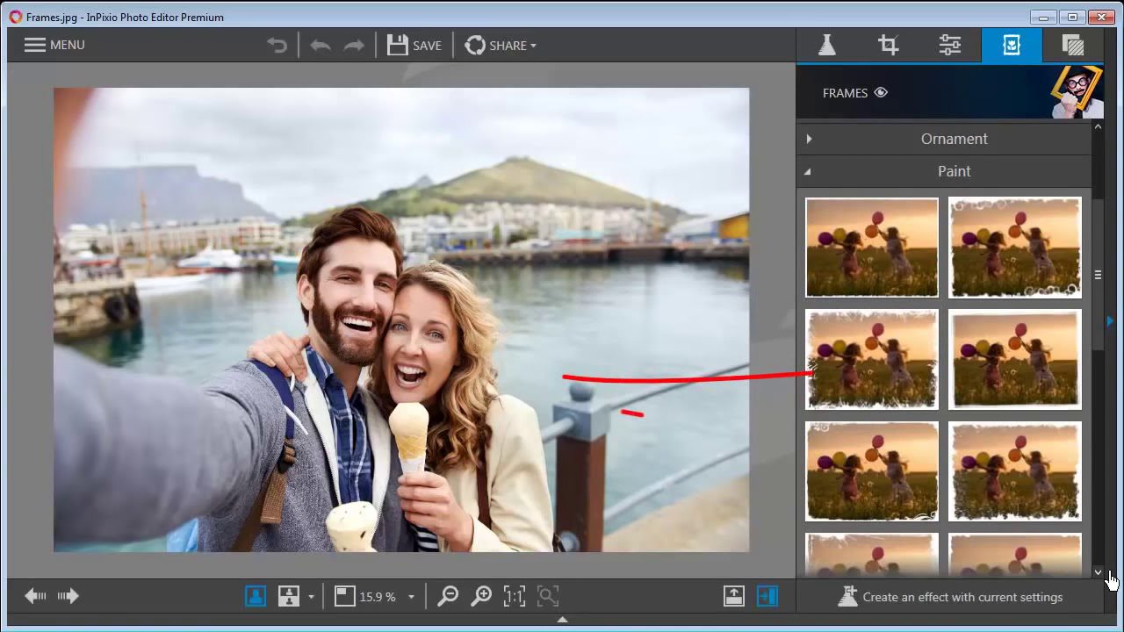Open the MENU
The height and width of the screenshot is (632, 1124).
click(x=53, y=45)
